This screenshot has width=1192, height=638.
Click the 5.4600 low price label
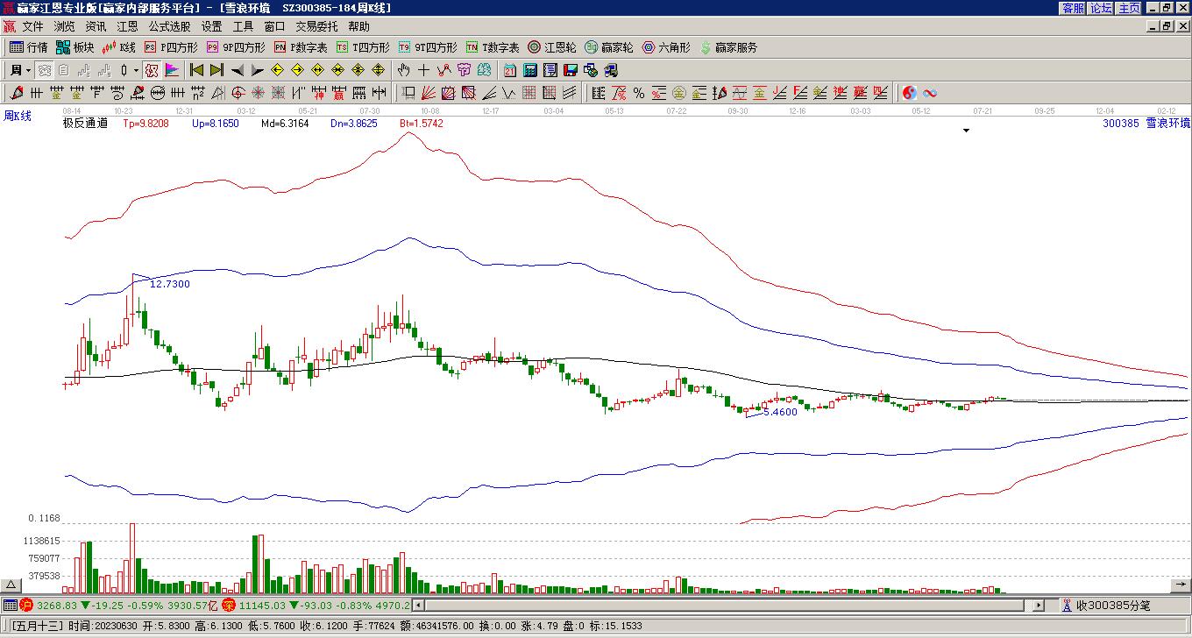(781, 412)
